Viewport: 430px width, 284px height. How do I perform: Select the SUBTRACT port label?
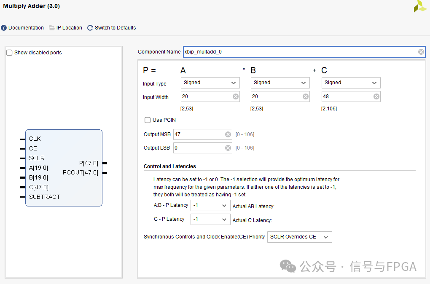[44, 197]
